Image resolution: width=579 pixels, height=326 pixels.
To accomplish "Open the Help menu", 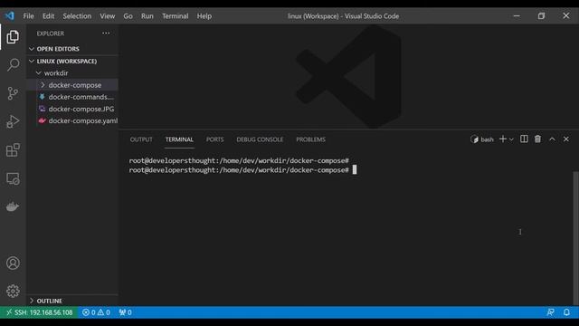I will (x=204, y=16).
